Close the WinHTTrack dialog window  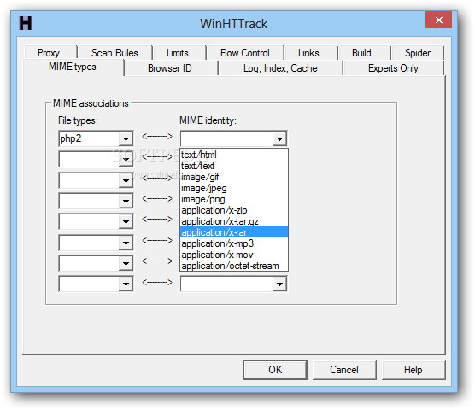pos(438,20)
